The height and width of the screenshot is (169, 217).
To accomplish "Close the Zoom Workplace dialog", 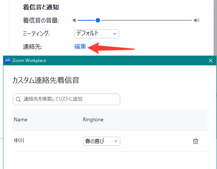I will 211,60.
